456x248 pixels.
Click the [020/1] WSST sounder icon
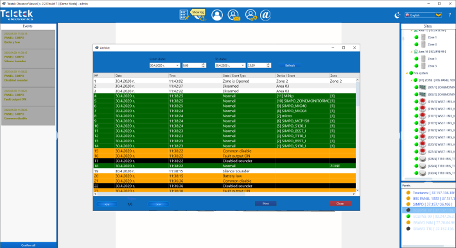coord(423,137)
